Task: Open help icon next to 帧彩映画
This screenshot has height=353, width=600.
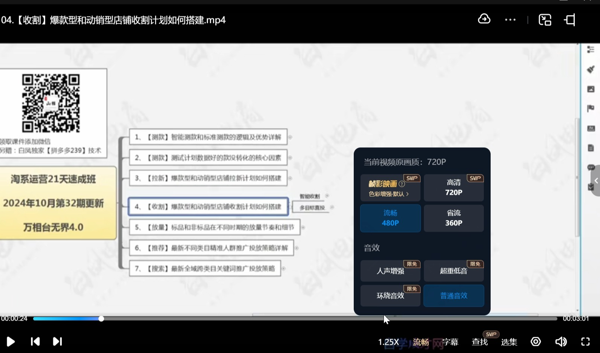Action: [x=402, y=184]
